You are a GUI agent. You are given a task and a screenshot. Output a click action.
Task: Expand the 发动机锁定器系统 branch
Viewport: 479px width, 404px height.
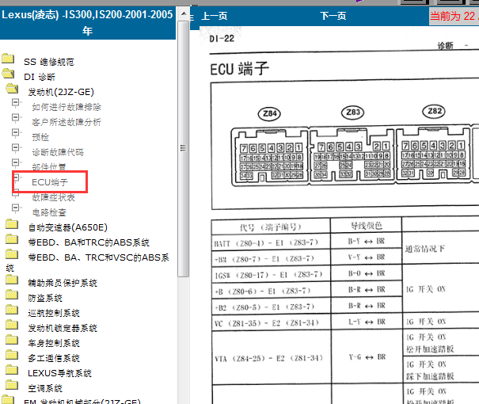tap(63, 328)
